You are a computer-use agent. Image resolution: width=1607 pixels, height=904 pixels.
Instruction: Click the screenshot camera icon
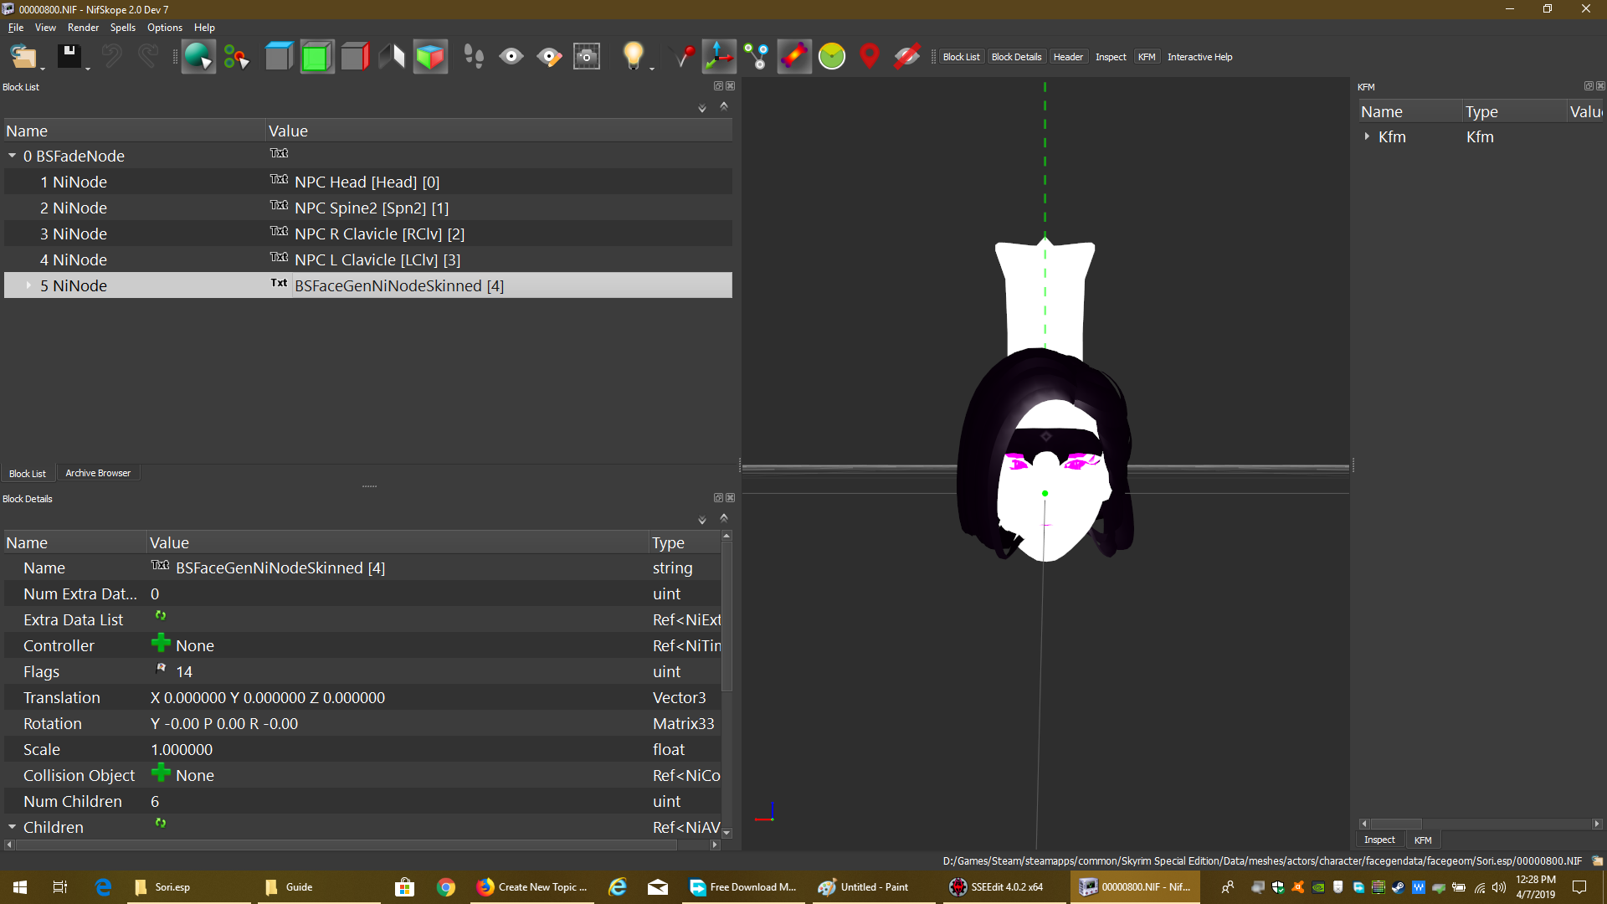point(587,57)
